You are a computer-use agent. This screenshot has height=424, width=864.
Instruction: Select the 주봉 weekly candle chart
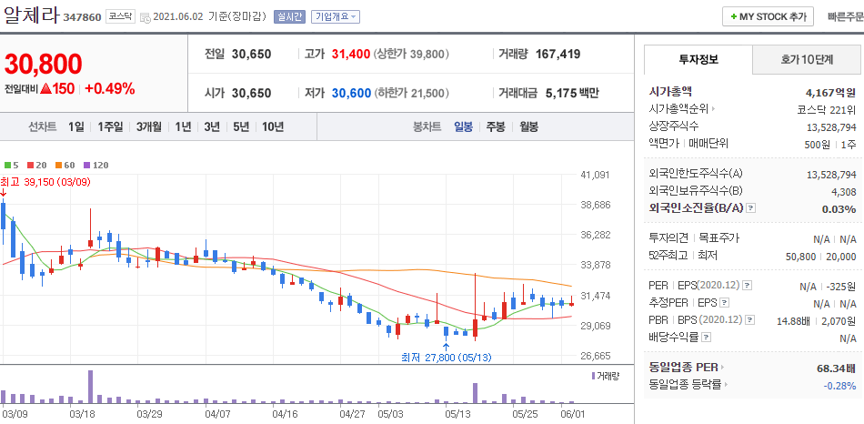tap(496, 126)
